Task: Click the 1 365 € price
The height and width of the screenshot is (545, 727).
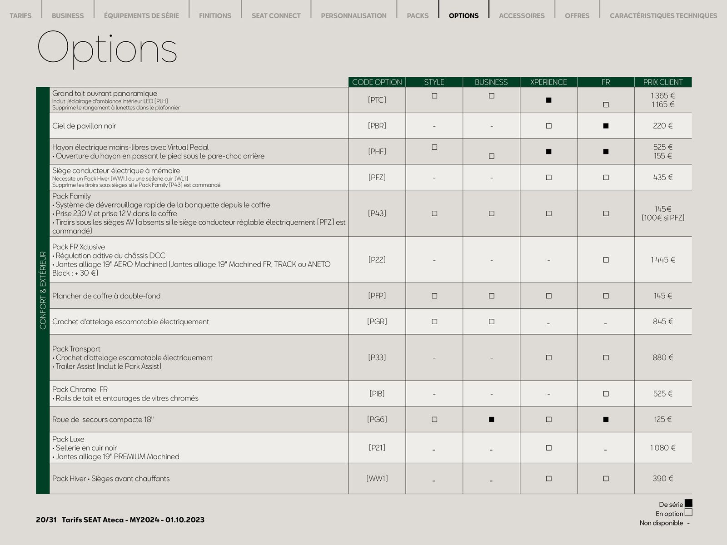Action: (x=663, y=96)
